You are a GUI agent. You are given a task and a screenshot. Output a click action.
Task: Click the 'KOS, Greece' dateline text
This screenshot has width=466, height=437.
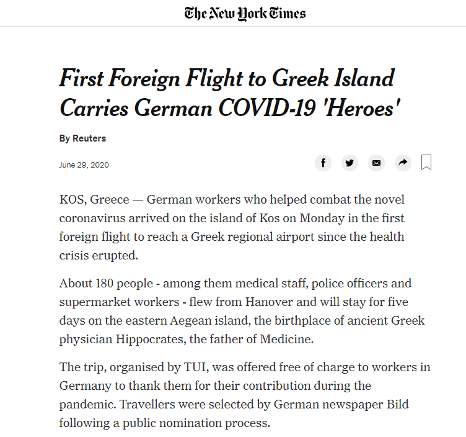(x=94, y=199)
